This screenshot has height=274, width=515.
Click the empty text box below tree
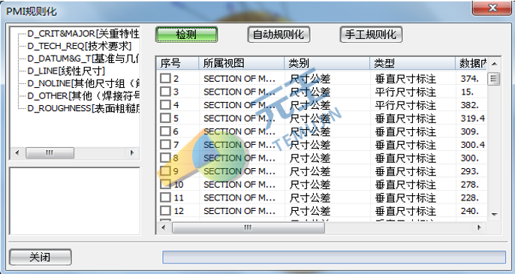pos(75,201)
